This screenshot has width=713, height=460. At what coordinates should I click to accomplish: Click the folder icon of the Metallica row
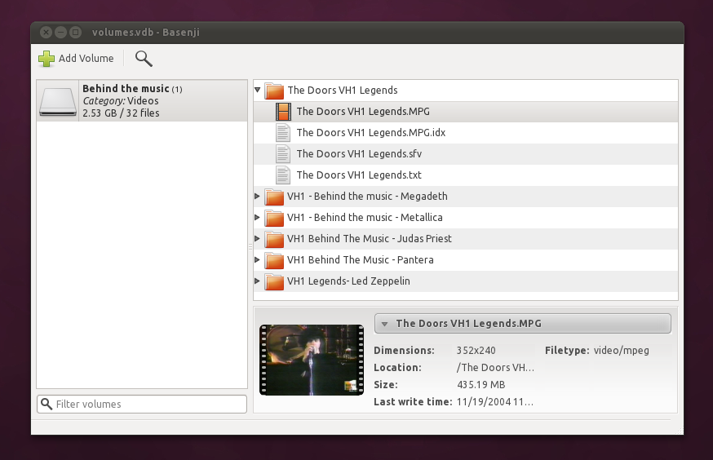tap(274, 218)
